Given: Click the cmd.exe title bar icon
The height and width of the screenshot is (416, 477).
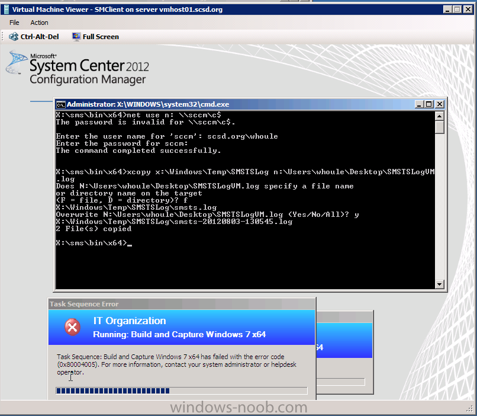Looking at the screenshot, I should point(60,104).
